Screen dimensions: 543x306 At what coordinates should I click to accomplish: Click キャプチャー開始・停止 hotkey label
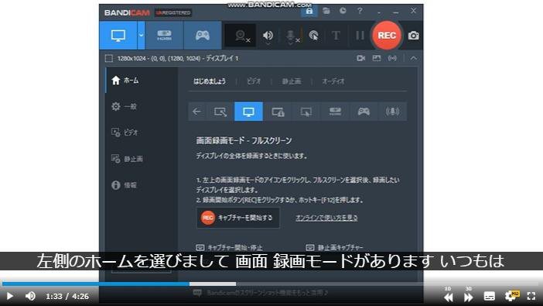point(235,247)
